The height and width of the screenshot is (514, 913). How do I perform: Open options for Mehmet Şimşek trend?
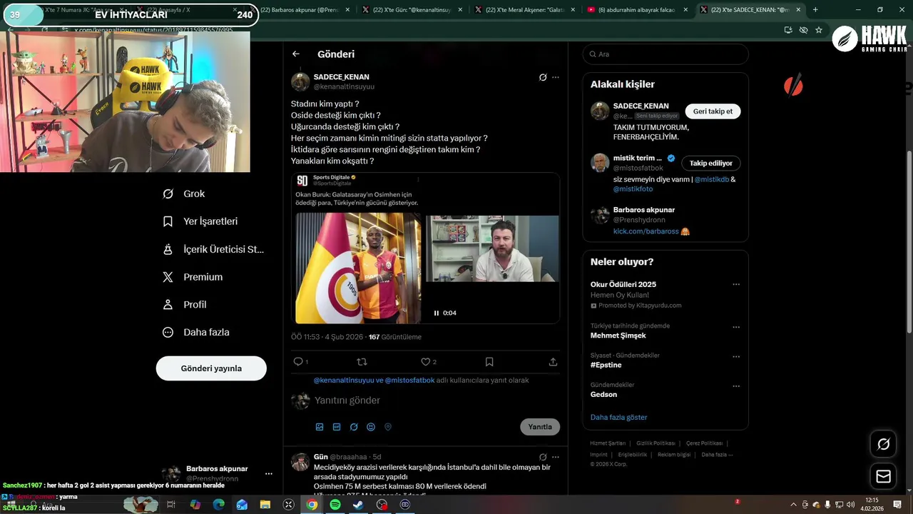pyautogui.click(x=736, y=327)
